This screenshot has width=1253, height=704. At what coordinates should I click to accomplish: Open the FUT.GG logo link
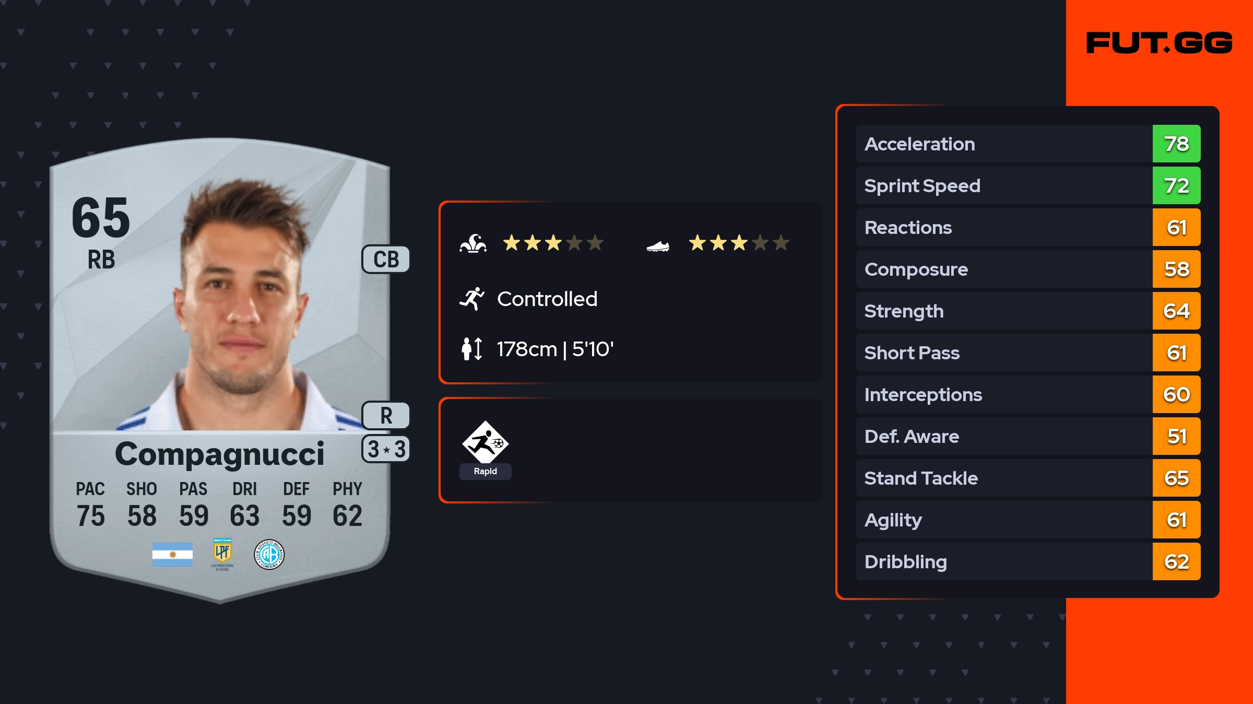[x=1159, y=43]
